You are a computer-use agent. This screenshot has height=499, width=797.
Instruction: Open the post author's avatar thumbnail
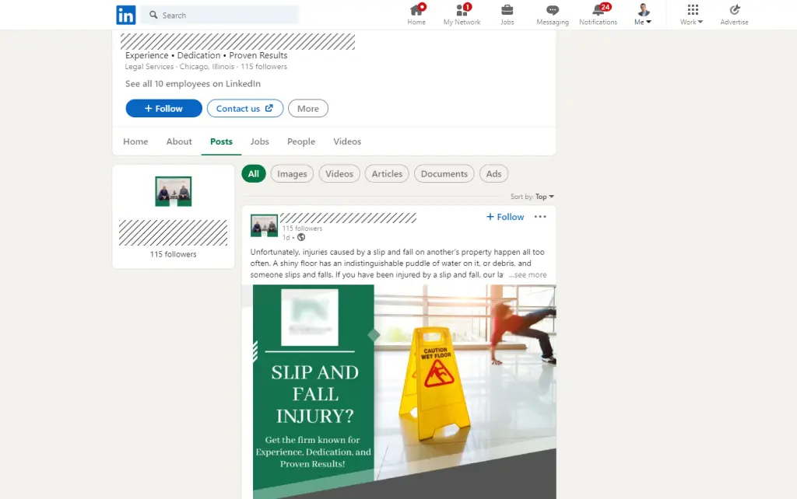pos(264,225)
